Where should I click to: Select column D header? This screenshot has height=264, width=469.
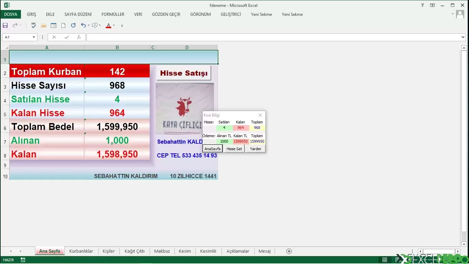point(187,47)
